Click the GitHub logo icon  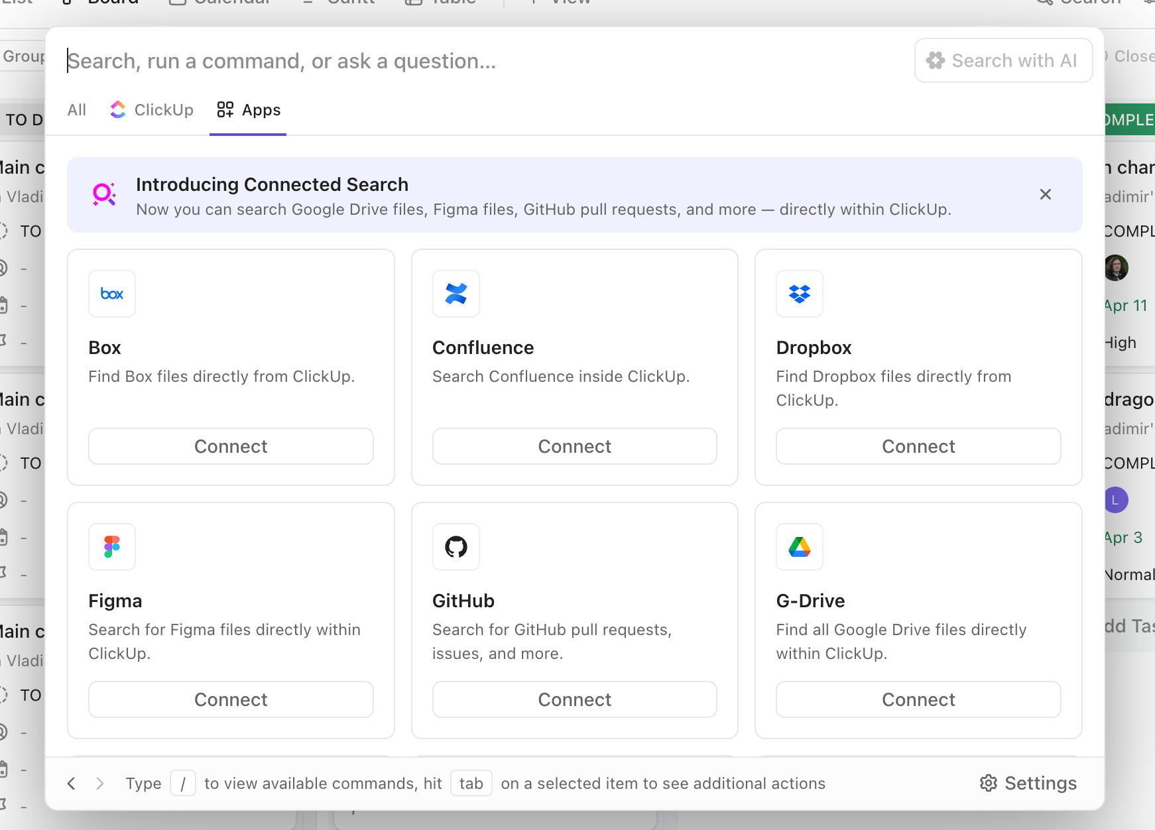456,547
